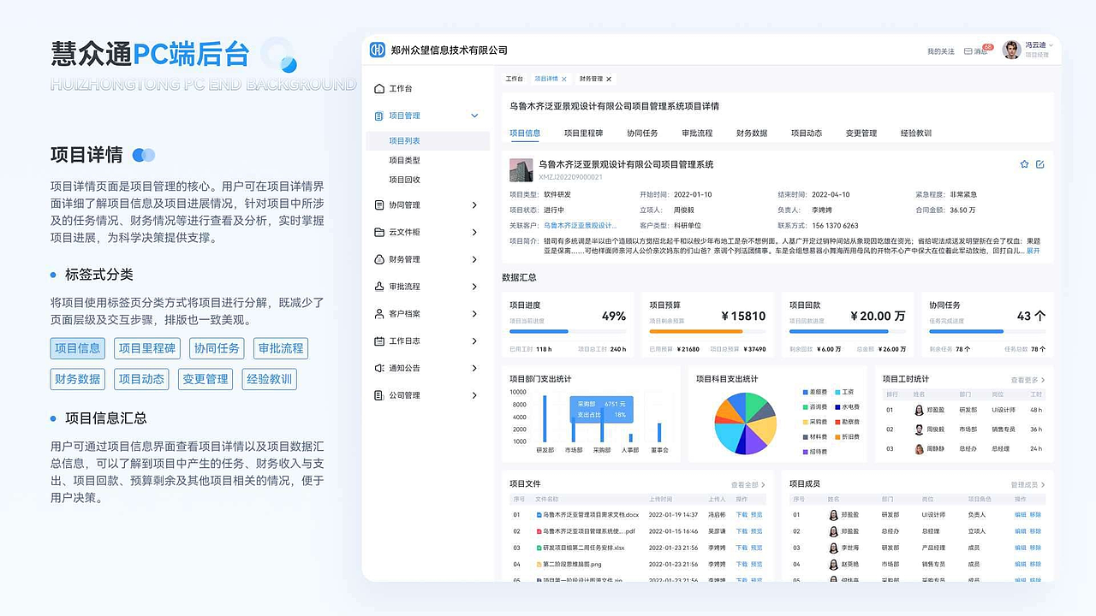
Task: Click 下载 for the docx file row
Action: pos(742,515)
